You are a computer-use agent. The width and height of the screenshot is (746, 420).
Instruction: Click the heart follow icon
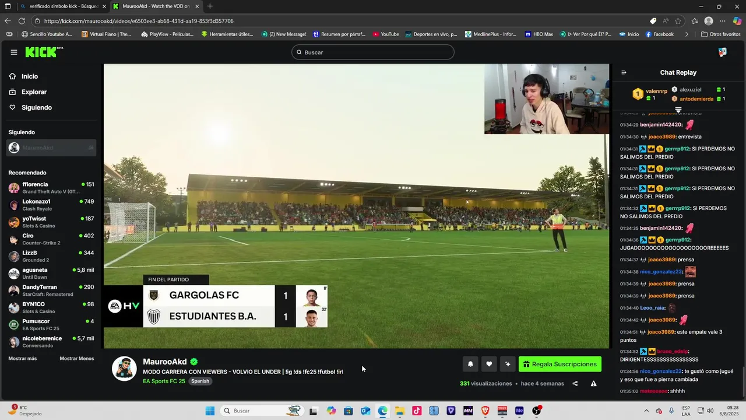tap(489, 364)
